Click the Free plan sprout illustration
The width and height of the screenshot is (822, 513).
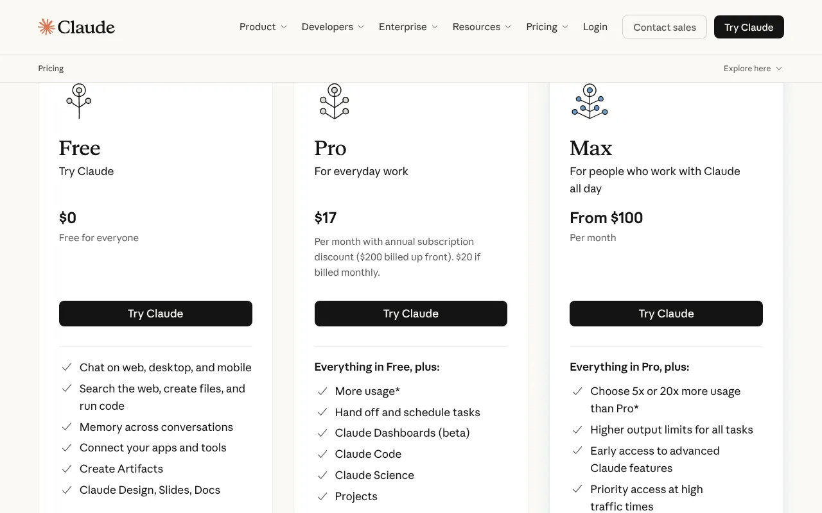[x=79, y=101]
